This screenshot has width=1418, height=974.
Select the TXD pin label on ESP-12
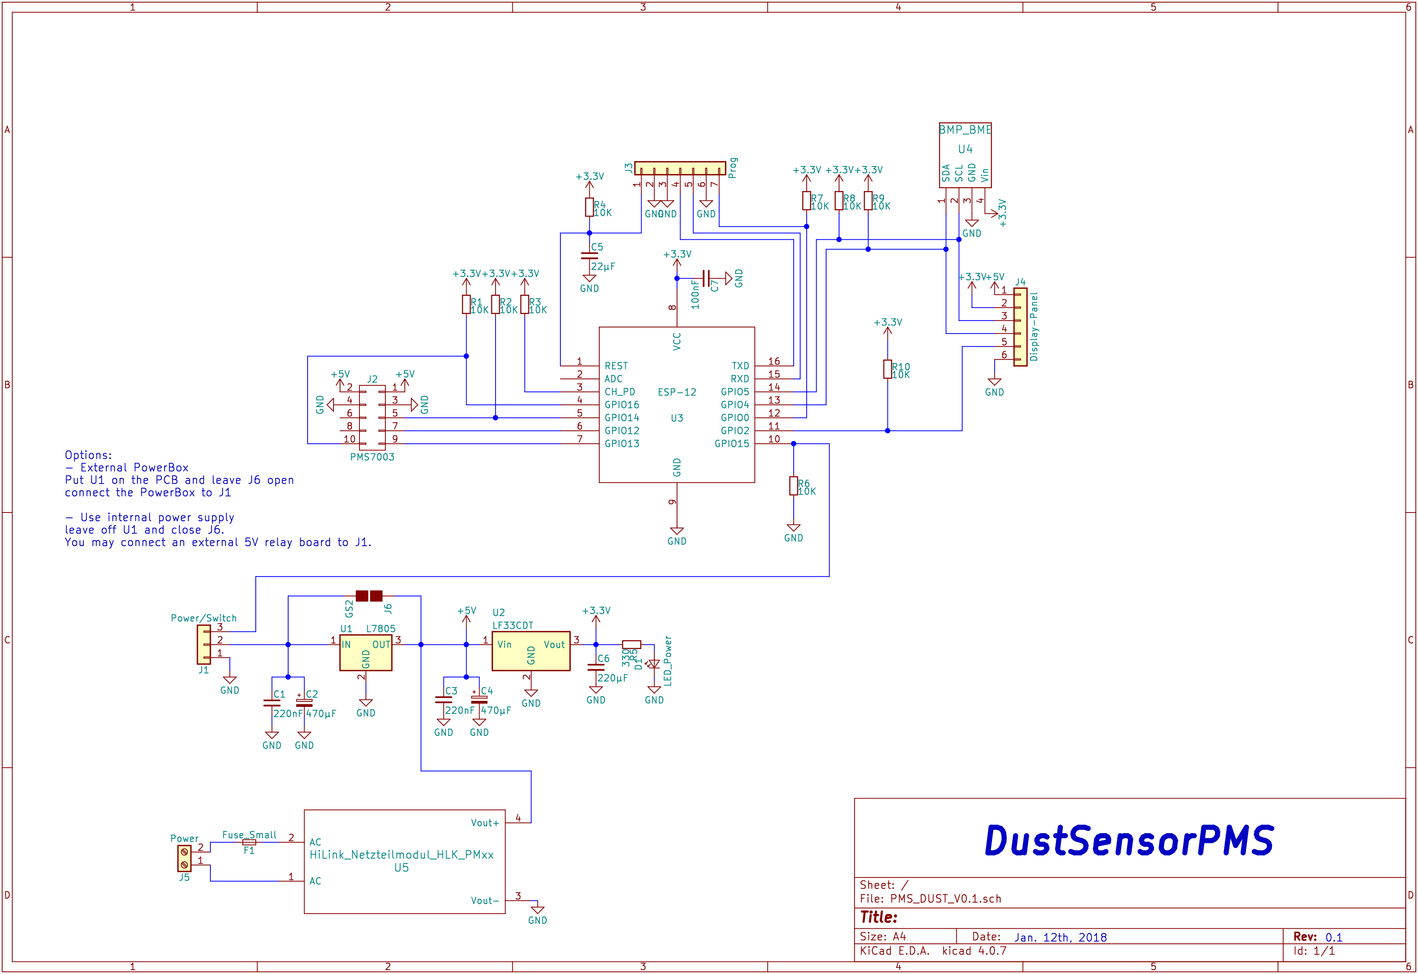click(x=740, y=366)
